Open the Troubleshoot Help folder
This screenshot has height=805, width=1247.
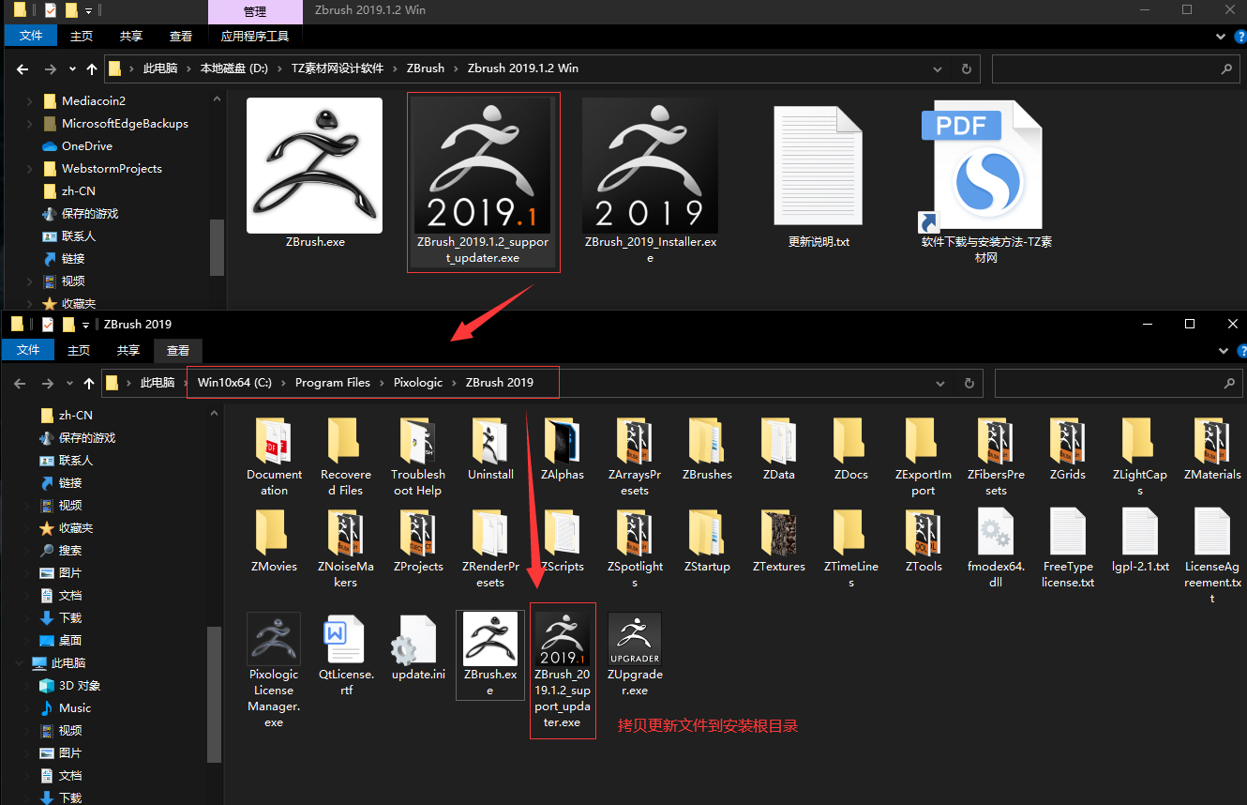point(417,457)
